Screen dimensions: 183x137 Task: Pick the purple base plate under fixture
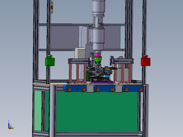pos(102,83)
